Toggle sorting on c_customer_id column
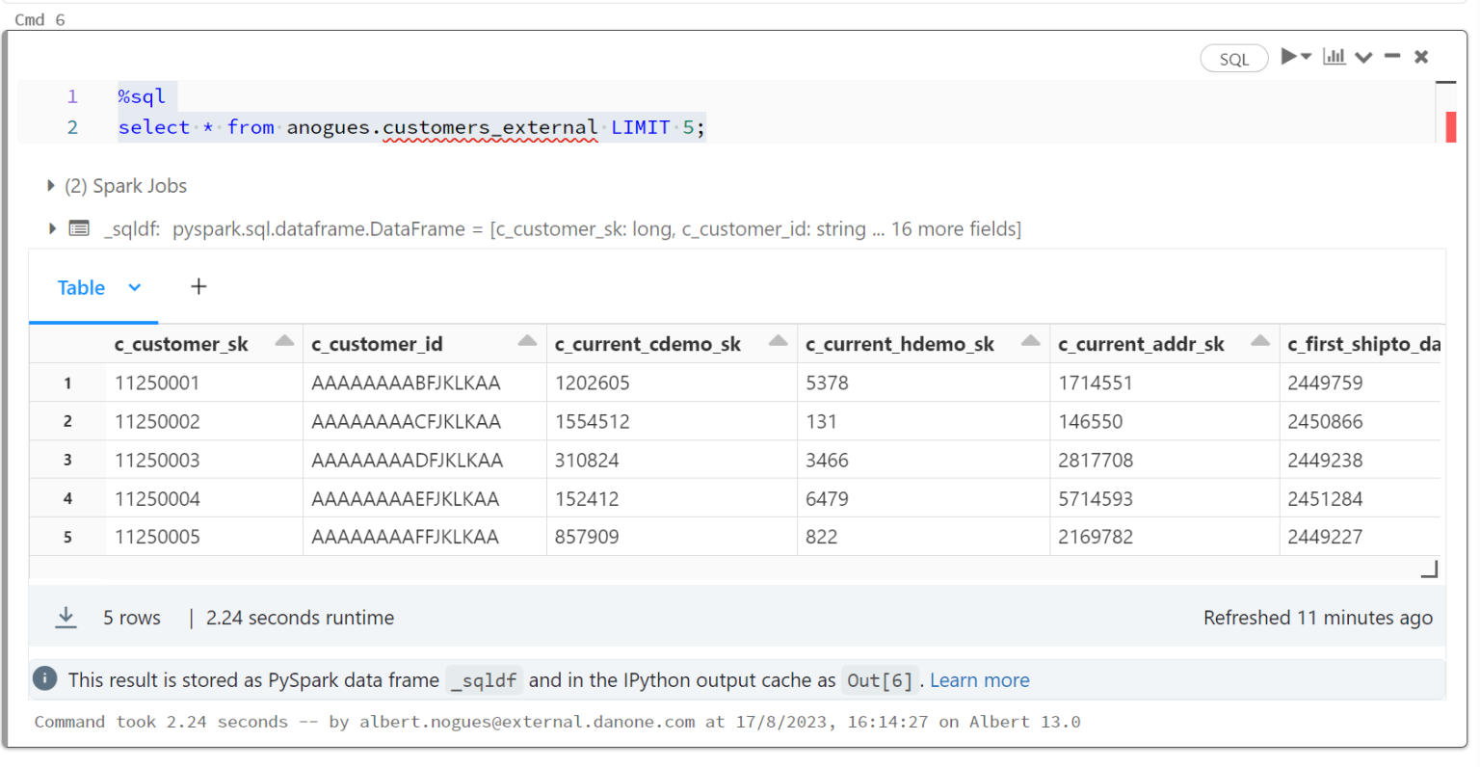 point(527,341)
